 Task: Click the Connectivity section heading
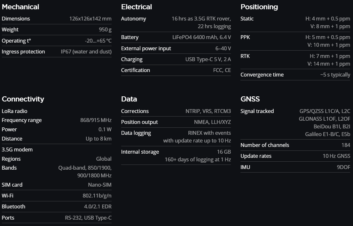click(x=23, y=99)
